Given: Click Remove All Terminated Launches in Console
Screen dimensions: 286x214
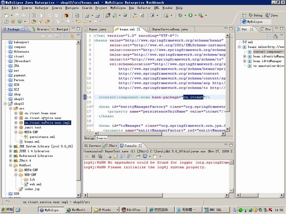Looking at the screenshot, I should (100, 156).
